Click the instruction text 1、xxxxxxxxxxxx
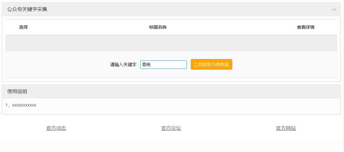Image resolution: width=344 pixels, height=152 pixels. pos(21,105)
